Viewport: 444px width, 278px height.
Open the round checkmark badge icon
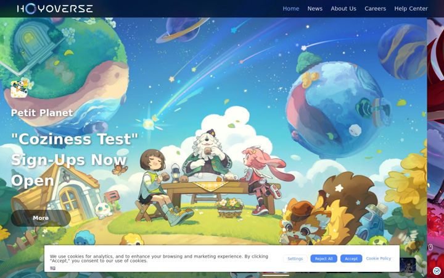tap(437, 271)
